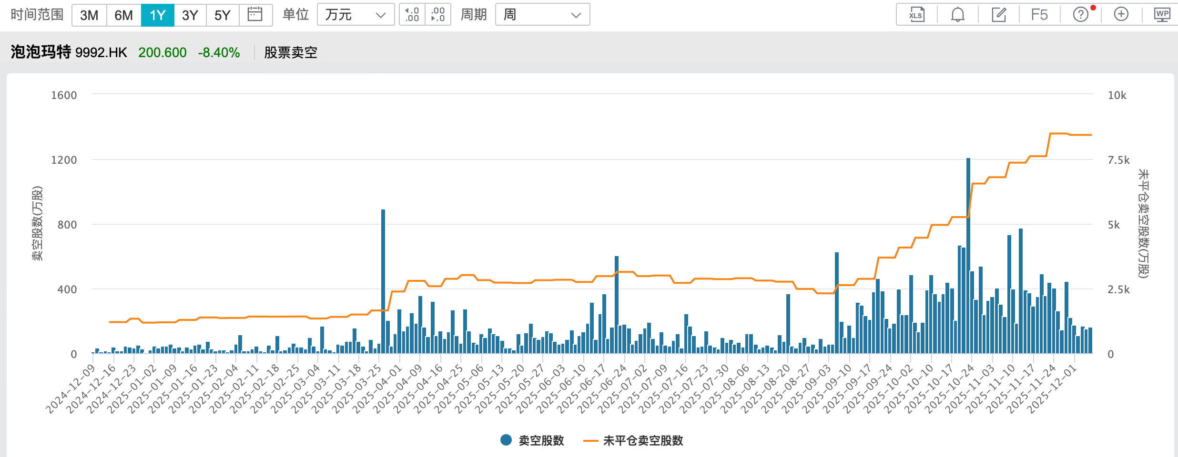1178x457 pixels.
Task: Click the pencil edit note icon
Action: click(998, 15)
